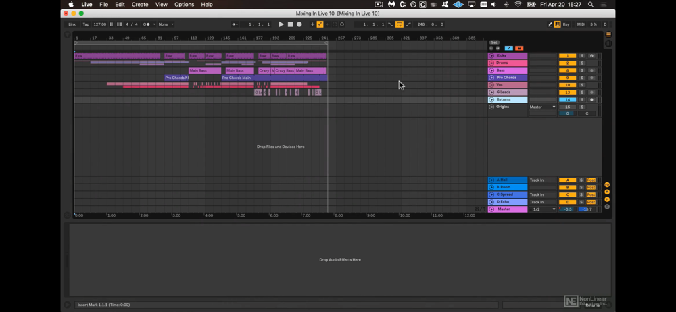Deactivate the Kicks track with activator 1
Screen dimensions: 676x312
pyautogui.click(x=567, y=56)
